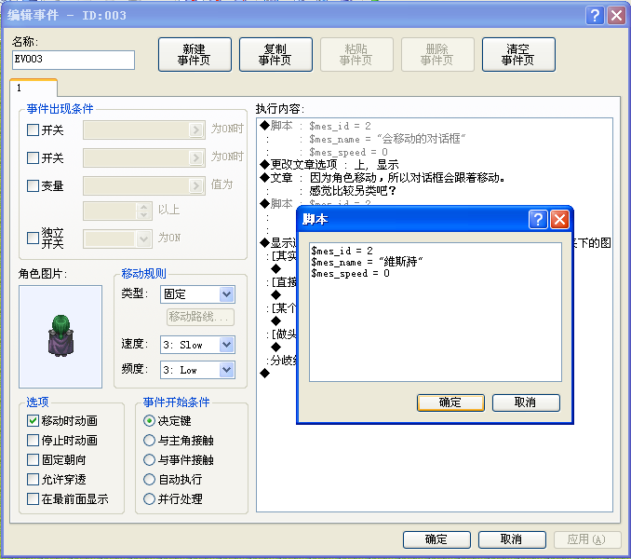
Task: Check the 允许穿透 option
Action: pyautogui.click(x=33, y=479)
